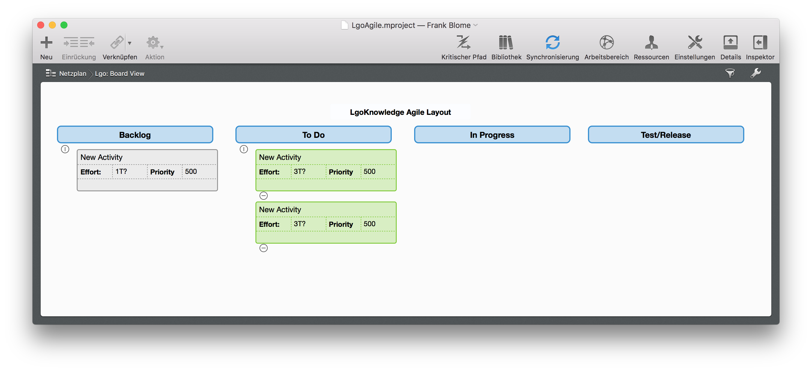This screenshot has width=812, height=371.
Task: Open the Ressourcen view
Action: point(651,42)
